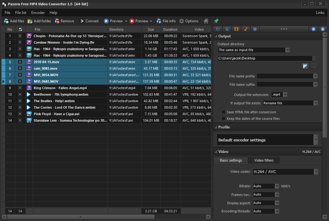The image size is (329, 221).
Task: Click the Remove files toolbar icon
Action: (57, 21)
